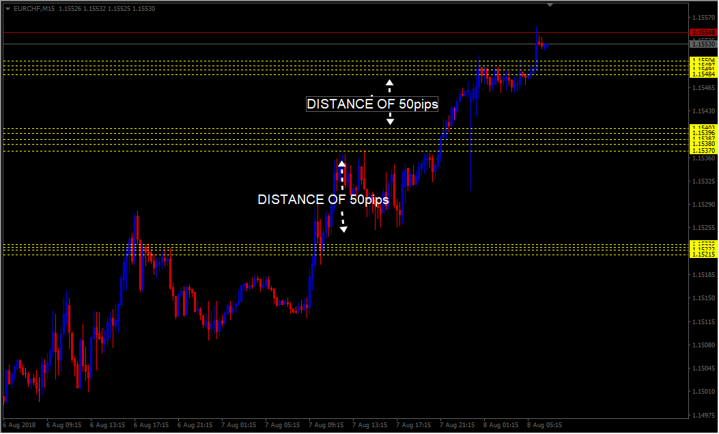Click the 6 Aug 13:15 time label
719x434 pixels.
pos(108,425)
